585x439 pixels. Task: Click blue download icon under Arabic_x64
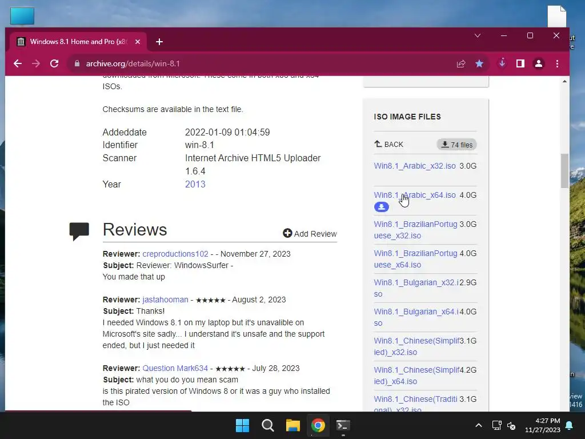(381, 207)
